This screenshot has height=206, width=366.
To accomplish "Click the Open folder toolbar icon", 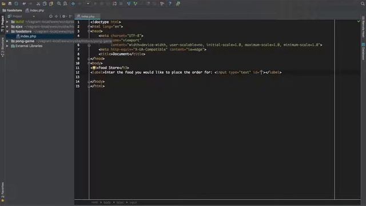I will tap(3, 3).
